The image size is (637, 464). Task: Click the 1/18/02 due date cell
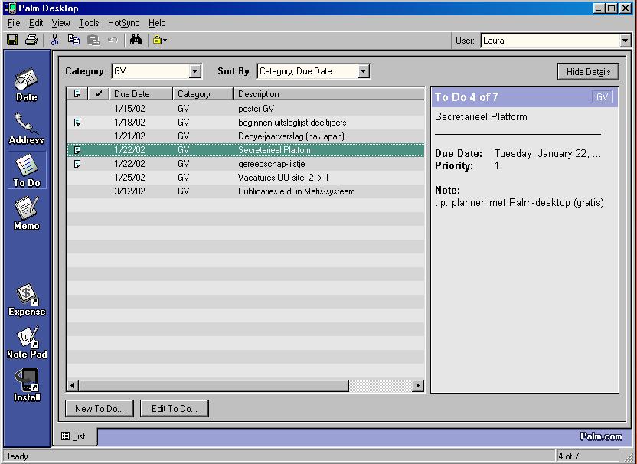(x=129, y=123)
